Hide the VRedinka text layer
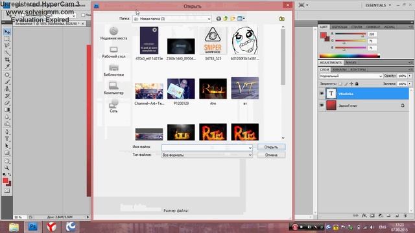The height and width of the screenshot is (233, 415). tap(322, 93)
